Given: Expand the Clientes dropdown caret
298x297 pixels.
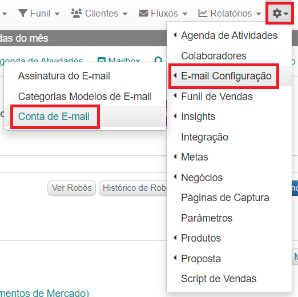Looking at the screenshot, I should tap(125, 14).
